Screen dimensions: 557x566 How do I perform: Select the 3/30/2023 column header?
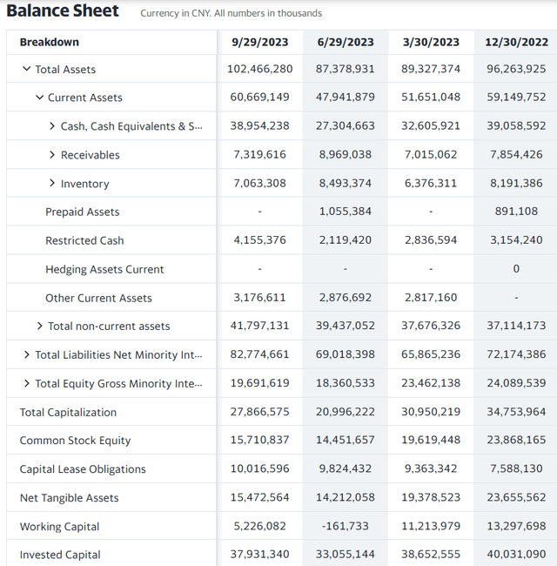431,43
